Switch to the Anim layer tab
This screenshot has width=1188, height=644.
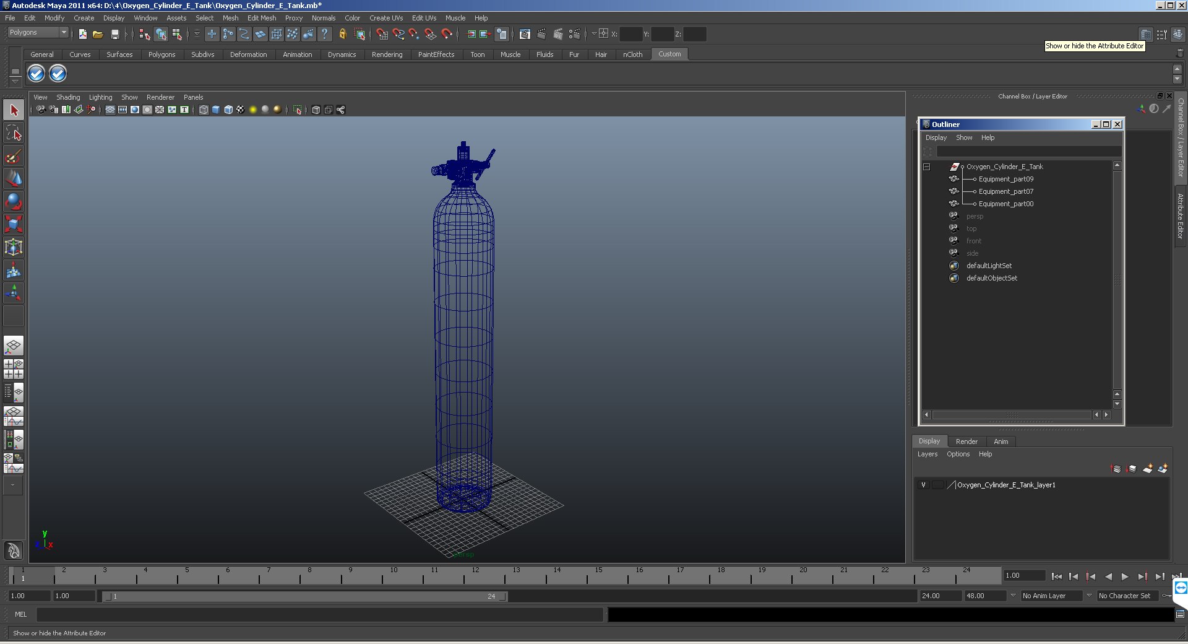[1001, 442]
